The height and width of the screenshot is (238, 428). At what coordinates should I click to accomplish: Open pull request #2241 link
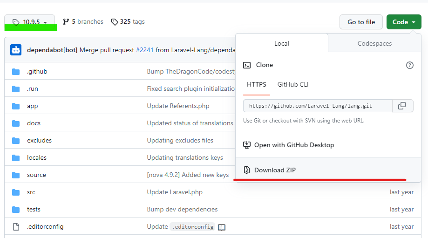tap(145, 50)
